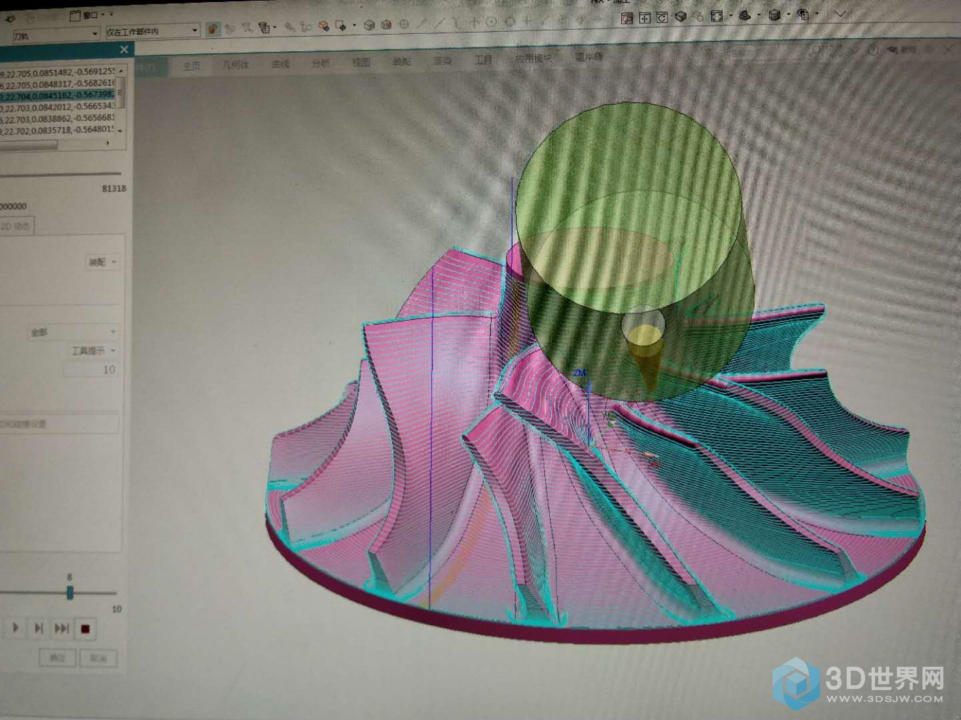Image resolution: width=961 pixels, height=720 pixels.
Task: Click the dark perspective cube icon
Action: pos(681,17)
